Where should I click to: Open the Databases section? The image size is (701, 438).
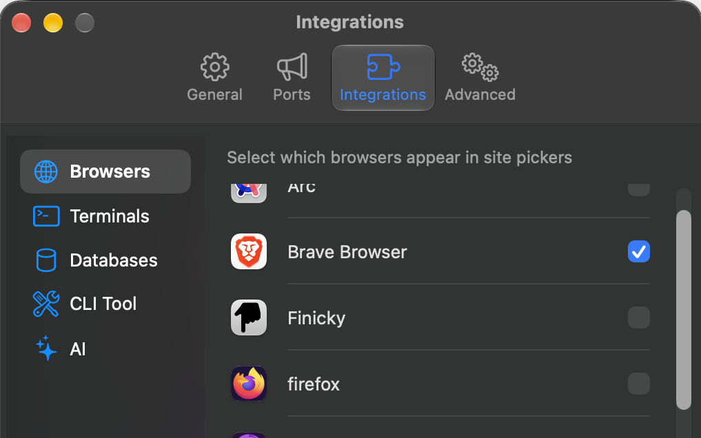(105, 260)
